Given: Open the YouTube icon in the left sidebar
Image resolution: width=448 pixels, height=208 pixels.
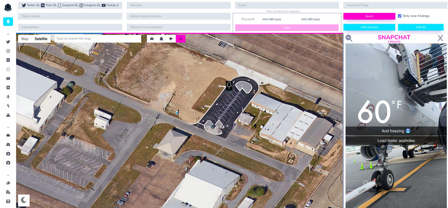Looking at the screenshot, I should point(8,79).
